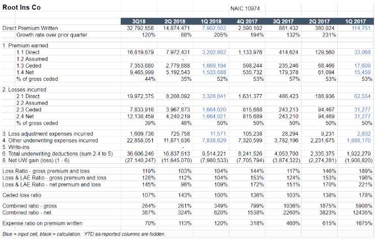Click the Root Ins Co title cell
The height and width of the screenshot is (239, 375).
(22, 8)
